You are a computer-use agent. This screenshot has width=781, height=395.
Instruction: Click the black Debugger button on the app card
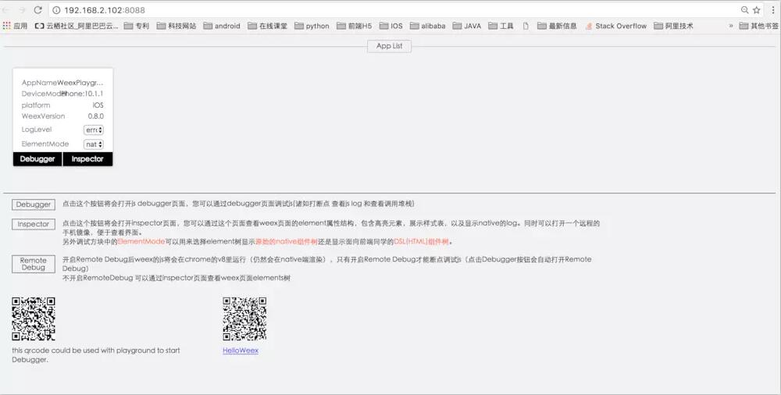37,159
